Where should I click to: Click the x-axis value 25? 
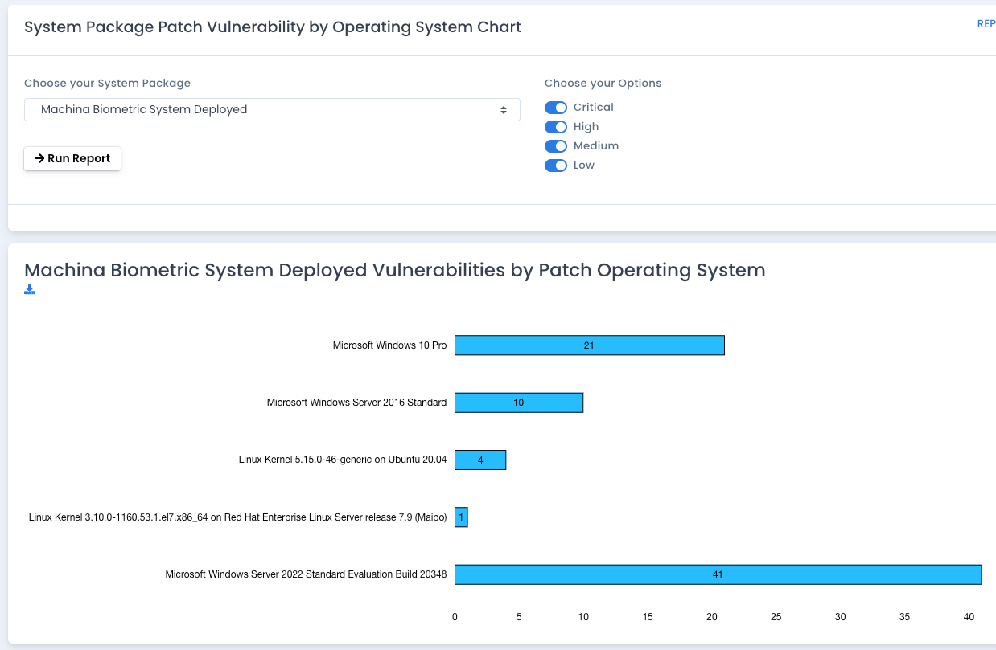776,617
